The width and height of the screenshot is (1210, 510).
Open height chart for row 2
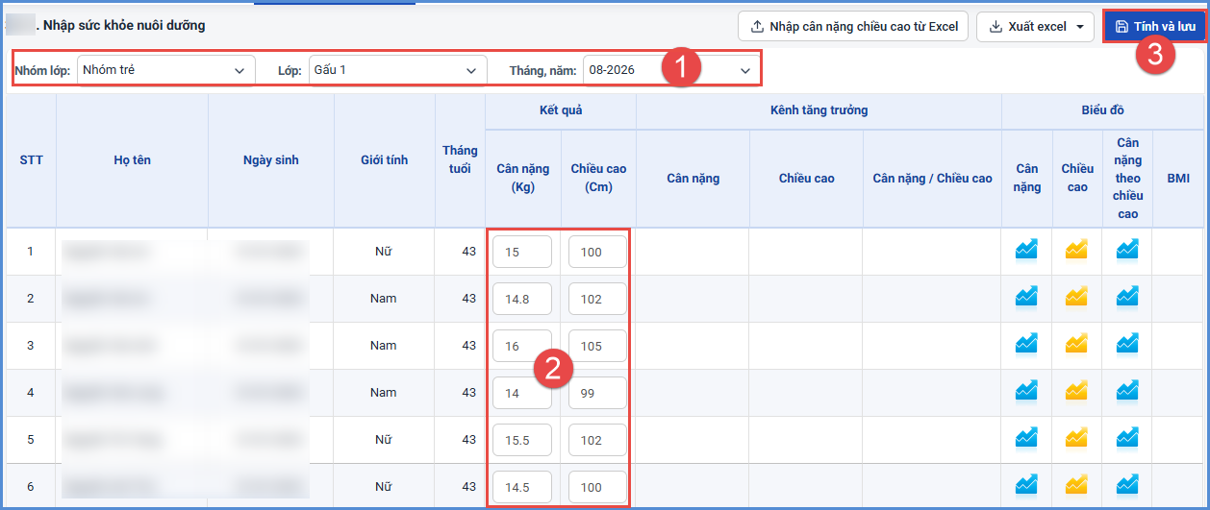(x=1076, y=297)
